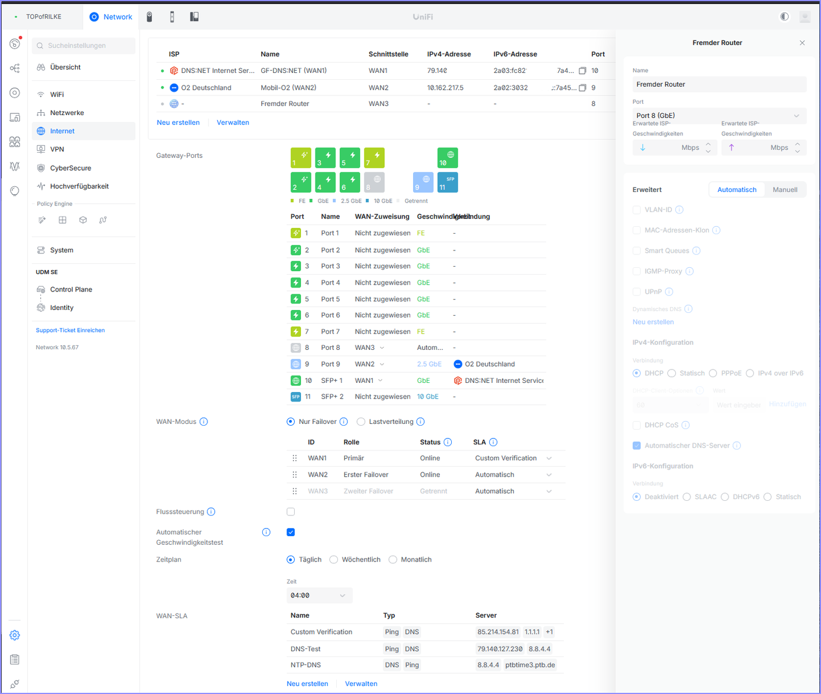Click Verwalten under WAN-SLA table
821x694 pixels.
pos(361,684)
